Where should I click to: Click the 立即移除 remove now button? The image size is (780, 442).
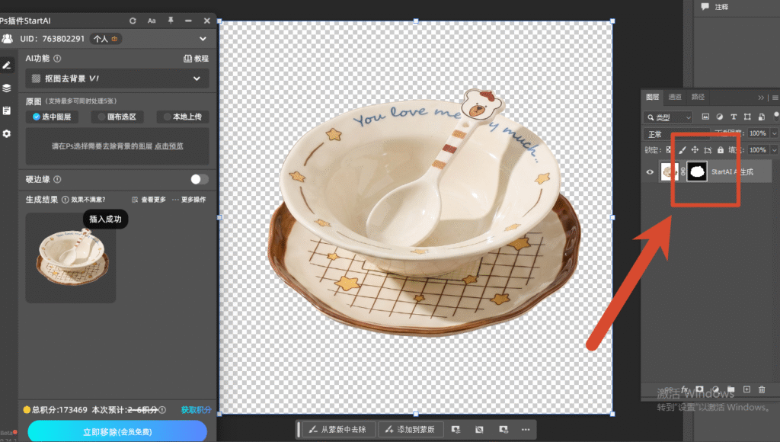pos(117,431)
